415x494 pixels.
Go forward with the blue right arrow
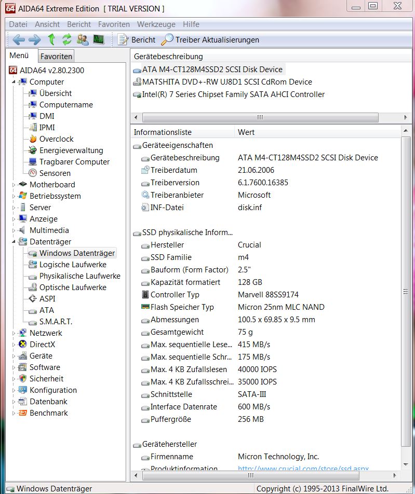pyautogui.click(x=35, y=39)
